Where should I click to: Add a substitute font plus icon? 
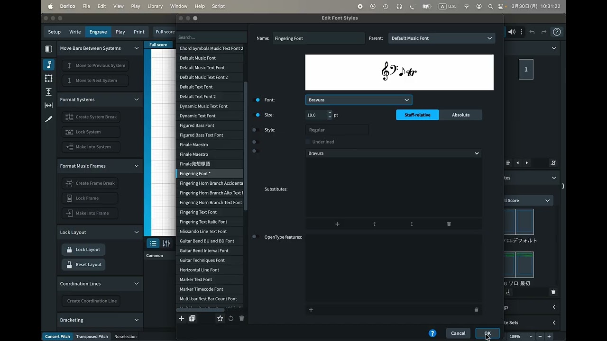point(337,224)
